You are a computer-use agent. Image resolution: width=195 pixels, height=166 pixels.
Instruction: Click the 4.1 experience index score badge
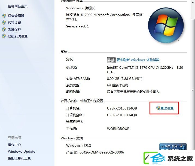pos(111,60)
